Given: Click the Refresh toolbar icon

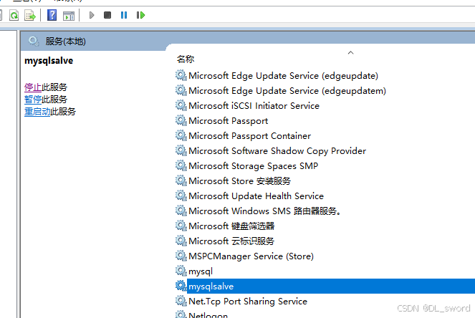Looking at the screenshot, I should 14,15.
